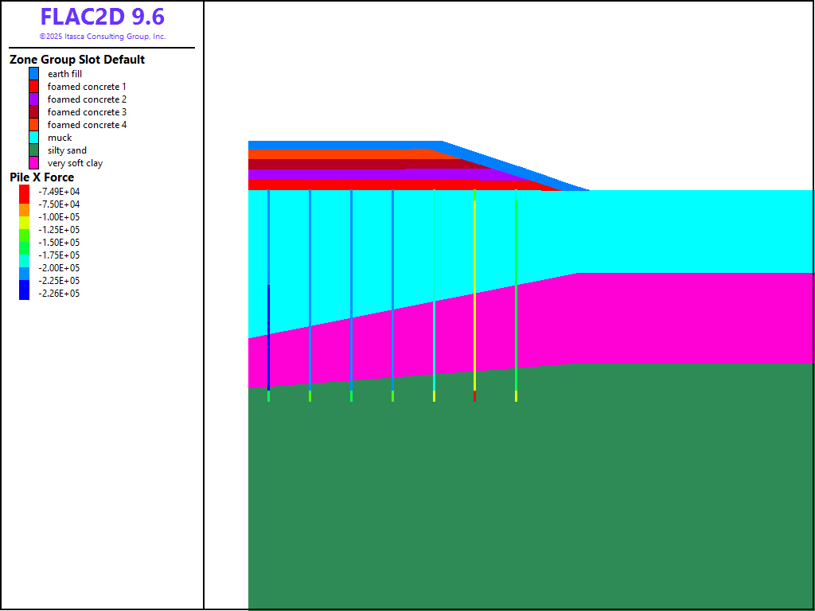The height and width of the screenshot is (611, 815).
Task: Click the silty sand layer in plot
Action: (525, 493)
